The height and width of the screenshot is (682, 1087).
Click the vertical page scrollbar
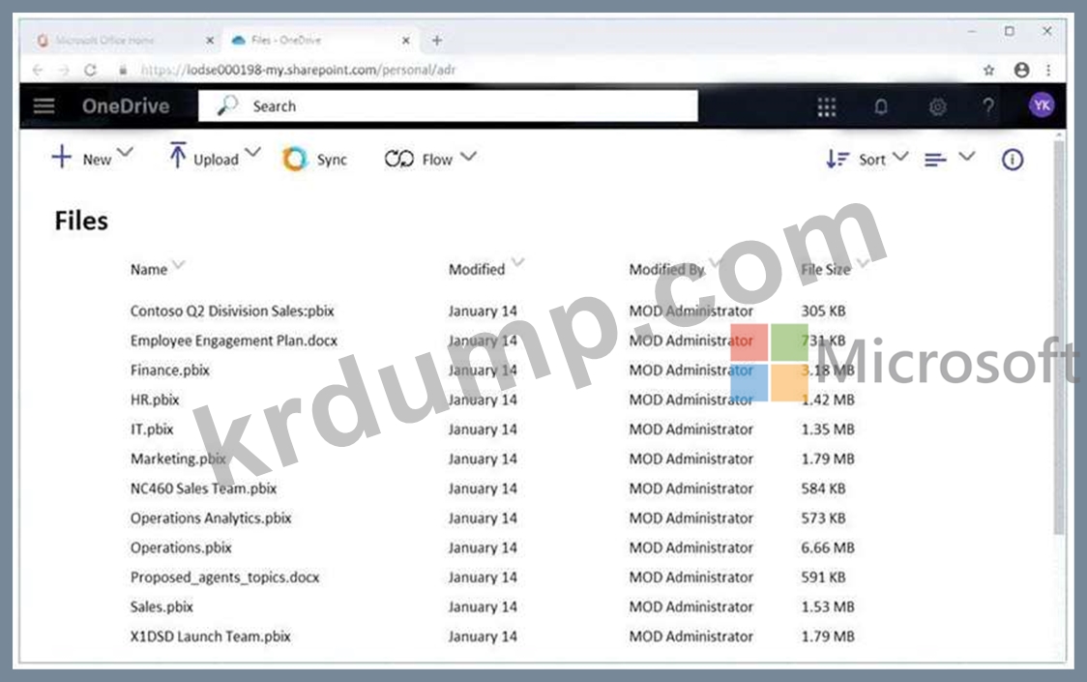[1058, 338]
